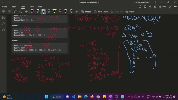Open the sticky notes feed pane
This screenshot has width=178, height=100.
click(x=145, y=7)
